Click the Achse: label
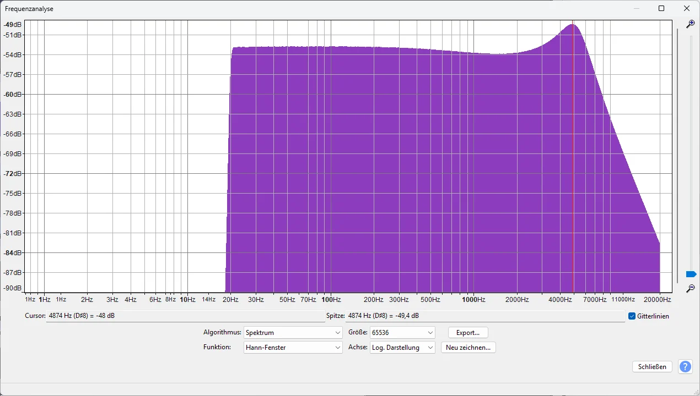The image size is (700, 396). (358, 347)
